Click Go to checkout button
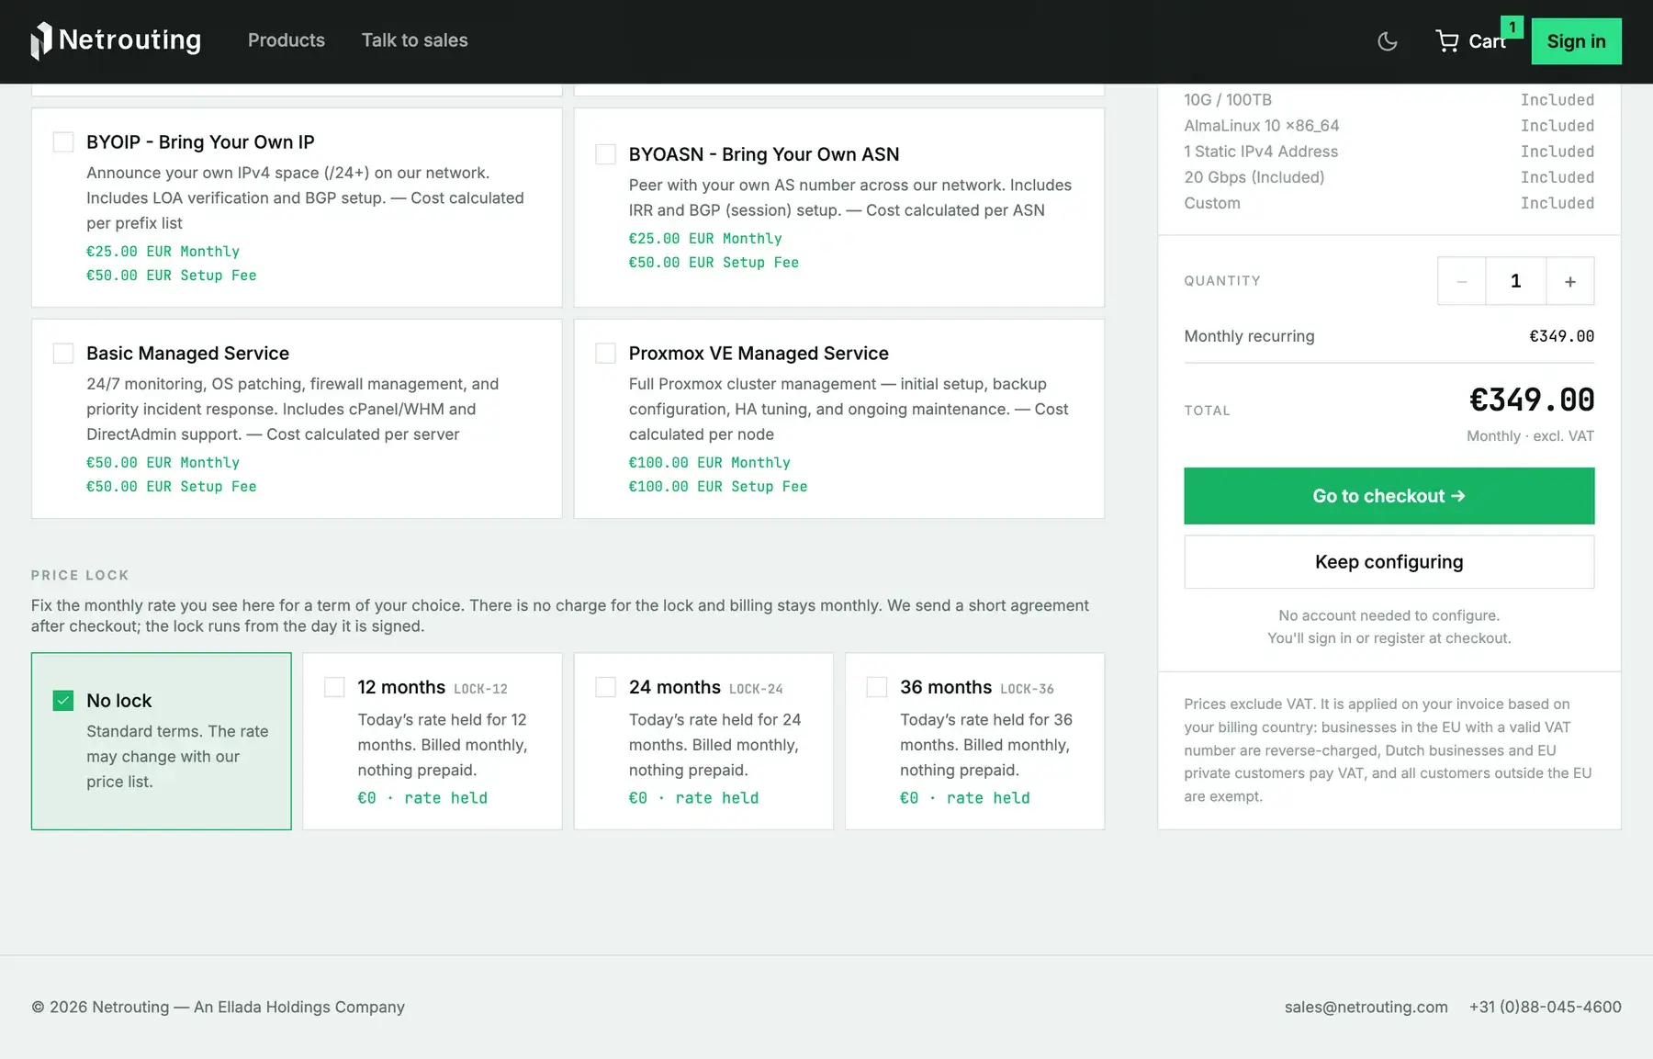The width and height of the screenshot is (1653, 1059). [1389, 496]
